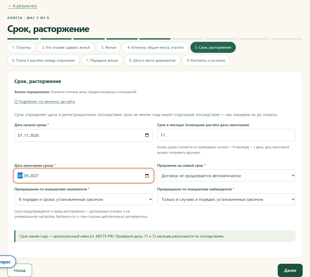Expand 'Прекращение по инициативе наймодателя' dropdown
Viewport: 310px width, 277px height.
(226, 199)
